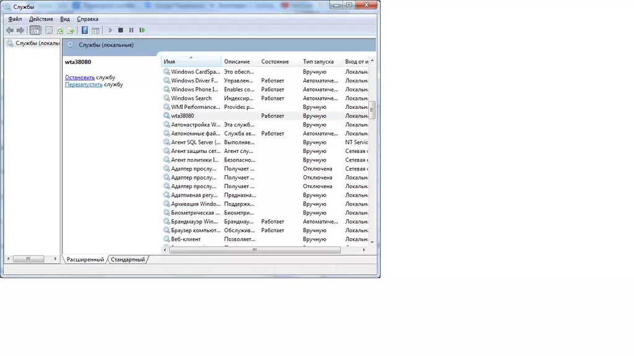Select the wta38080 service name in list
The image size is (634, 356).
click(183, 116)
